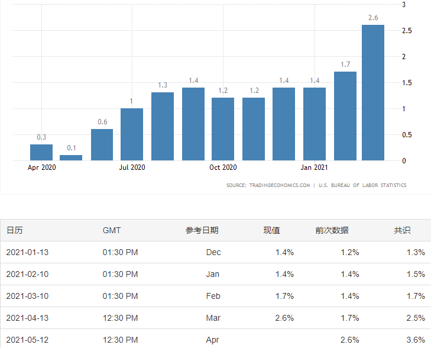Select the 2021-03-10 date cell
Viewport: 431px width, 348px height.
tap(27, 296)
